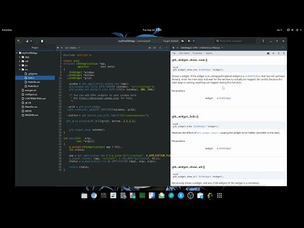Click the Signals link in documentation nav
Image resolution: width=304 pixels, height=228 pixels.
[209, 53]
